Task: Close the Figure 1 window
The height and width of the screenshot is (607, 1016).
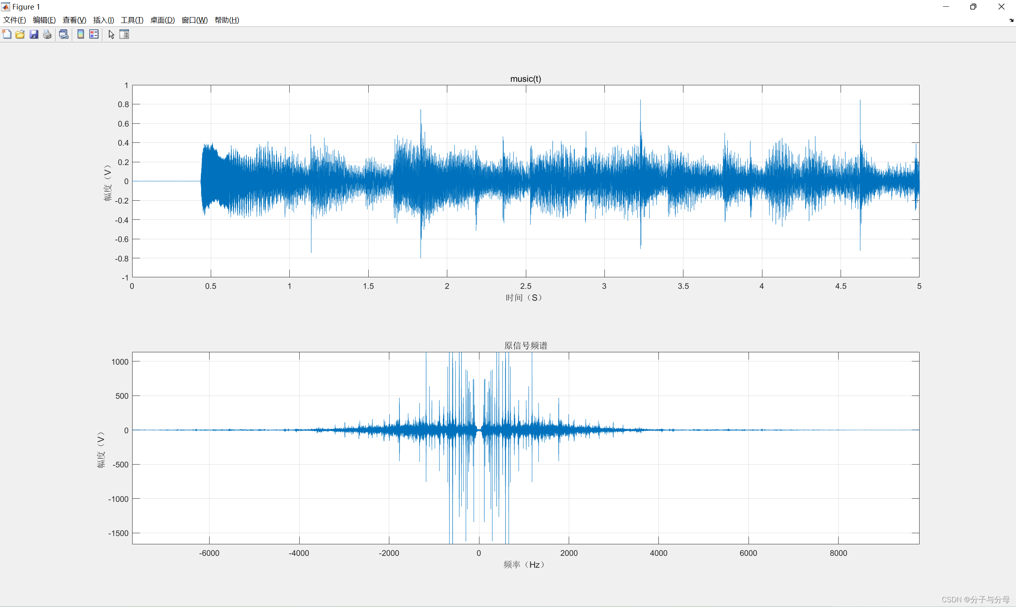Action: (1001, 6)
